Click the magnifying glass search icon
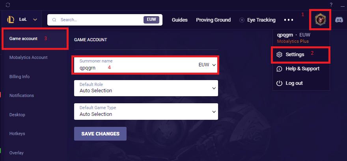This screenshot has height=161, width=347. point(54,20)
